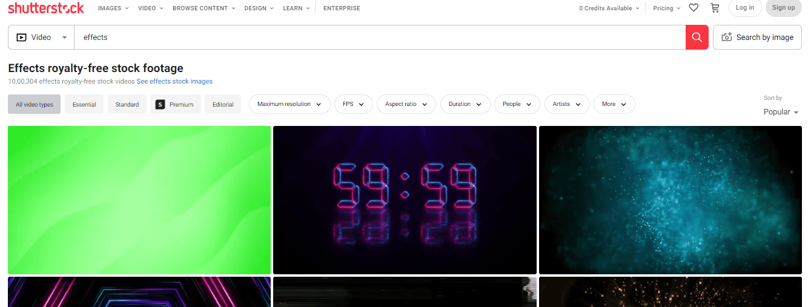Select Standard video type filter
The width and height of the screenshot is (808, 307).
[x=127, y=104]
